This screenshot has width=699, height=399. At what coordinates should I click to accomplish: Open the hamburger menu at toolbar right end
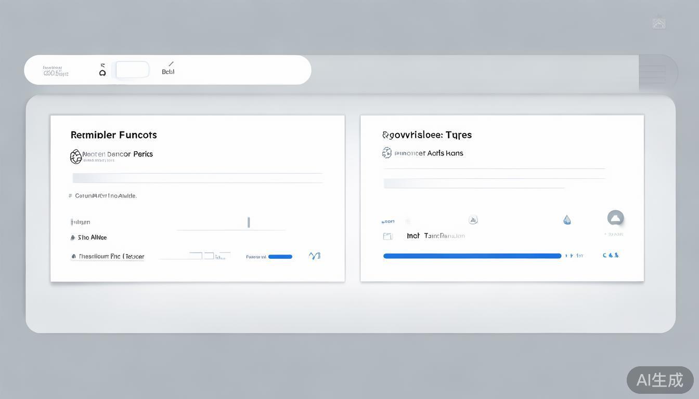(x=652, y=73)
